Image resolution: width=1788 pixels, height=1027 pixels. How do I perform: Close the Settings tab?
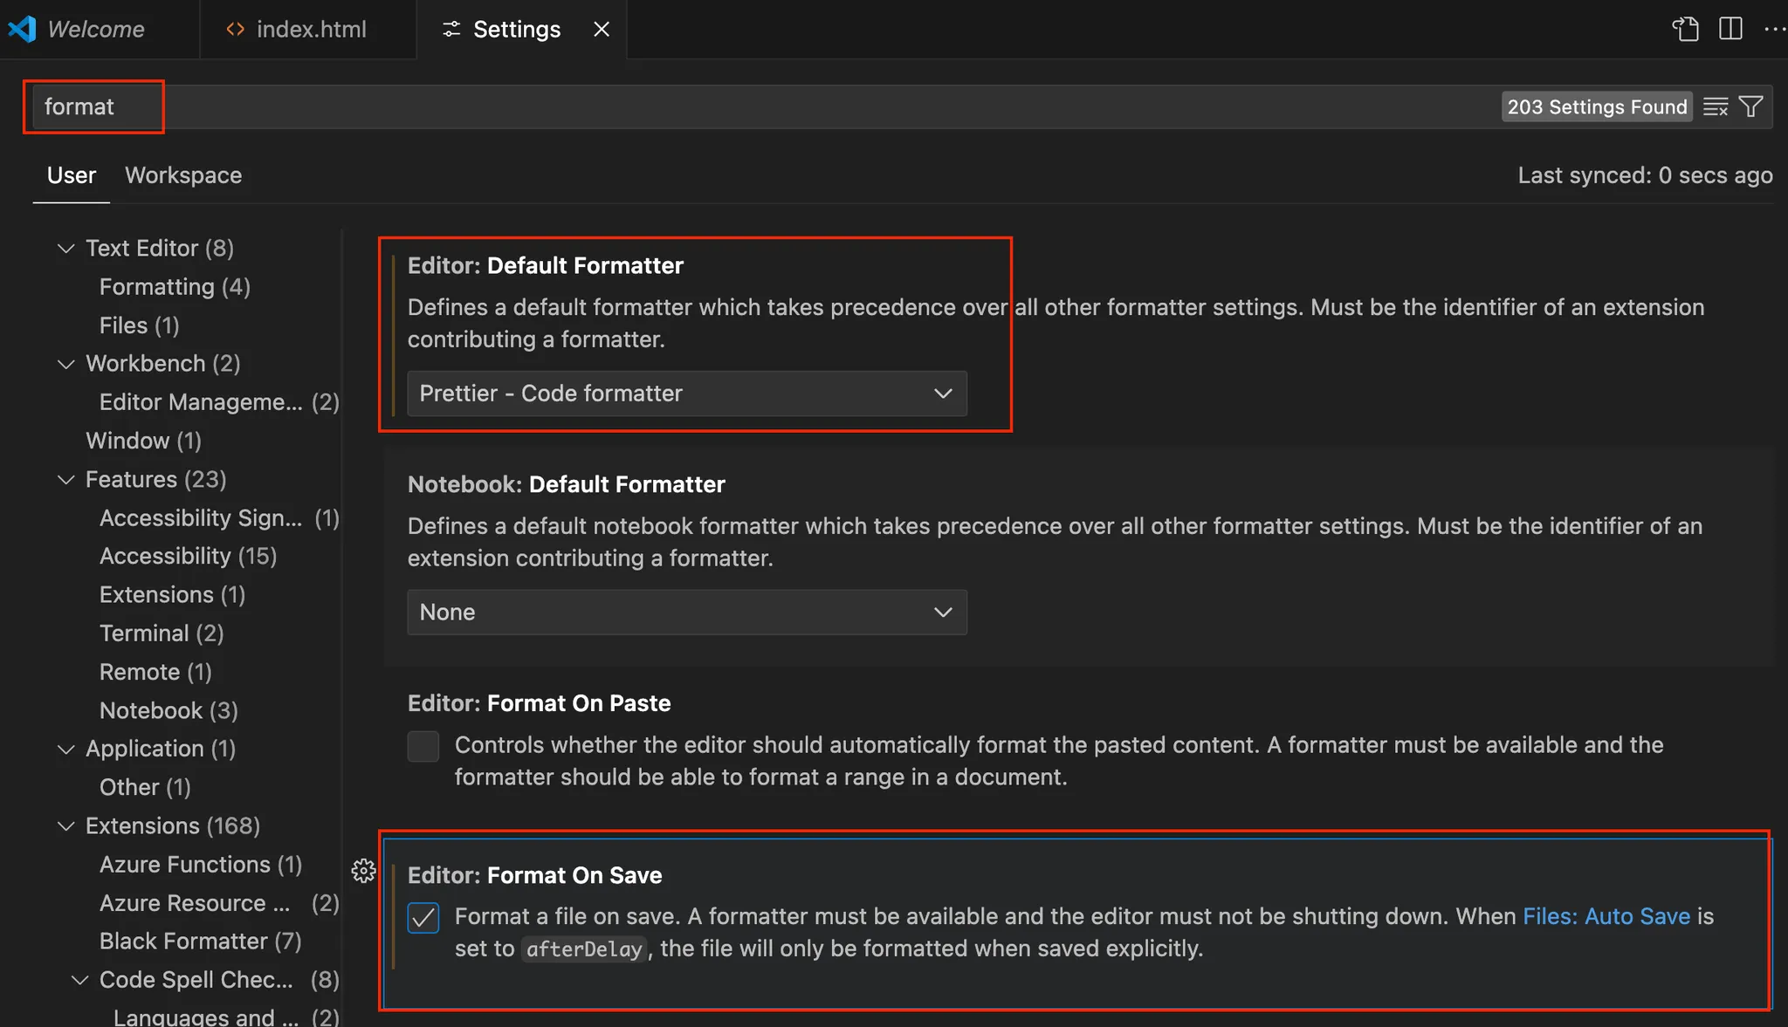602,29
